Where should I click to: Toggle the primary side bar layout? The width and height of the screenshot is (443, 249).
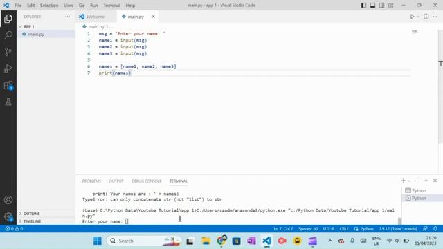point(363,6)
